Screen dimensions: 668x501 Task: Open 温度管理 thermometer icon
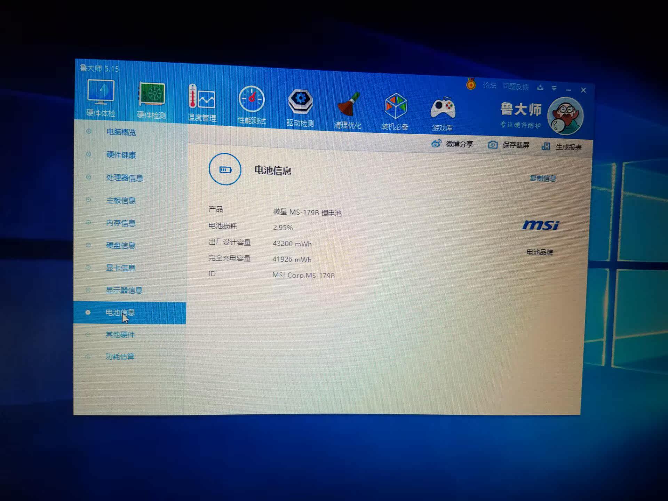[x=202, y=97]
